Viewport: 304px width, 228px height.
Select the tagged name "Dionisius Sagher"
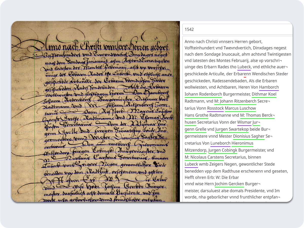249,136
